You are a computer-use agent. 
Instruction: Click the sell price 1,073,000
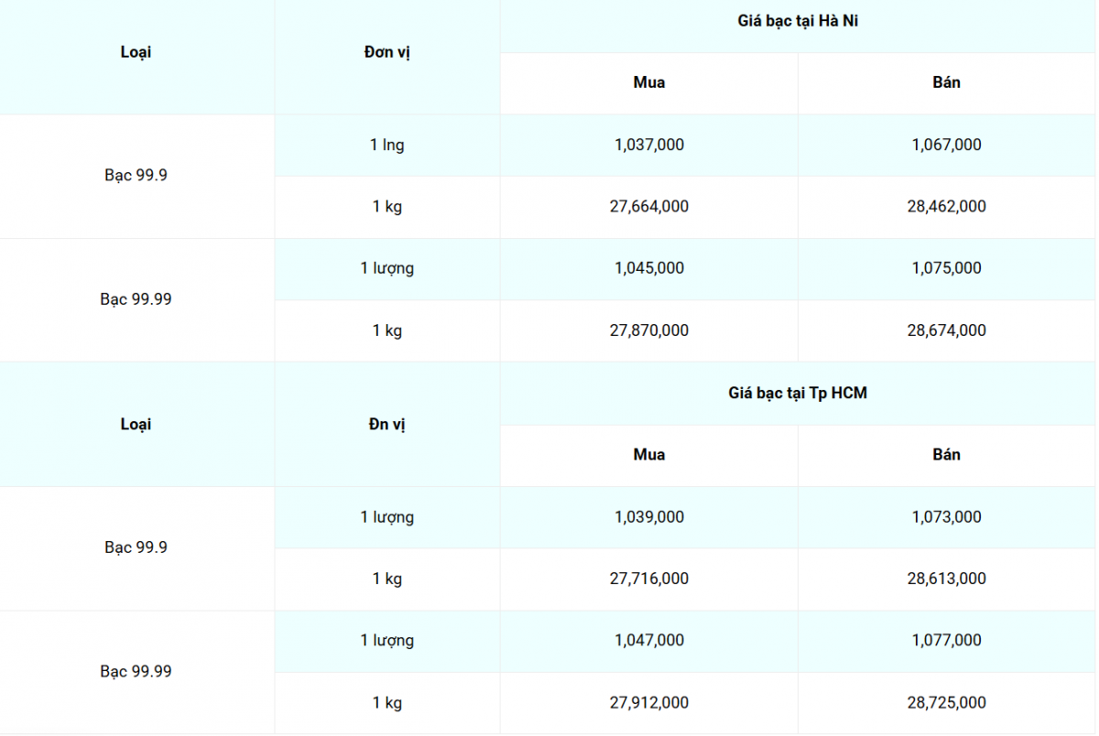click(x=946, y=517)
